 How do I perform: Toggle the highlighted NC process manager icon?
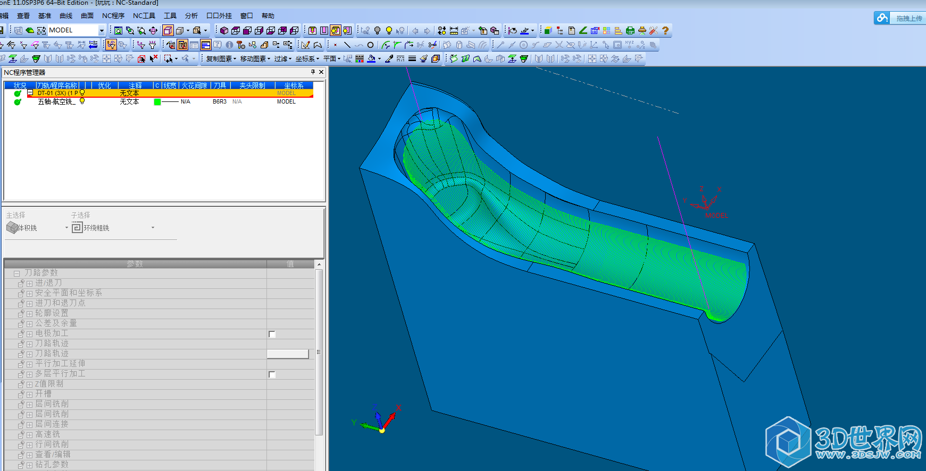coord(182,45)
